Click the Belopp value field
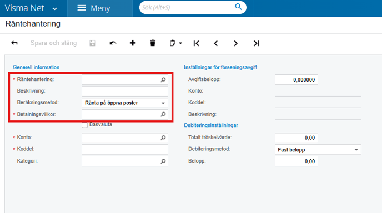Viewport: 382px width, 213px height. point(296,161)
